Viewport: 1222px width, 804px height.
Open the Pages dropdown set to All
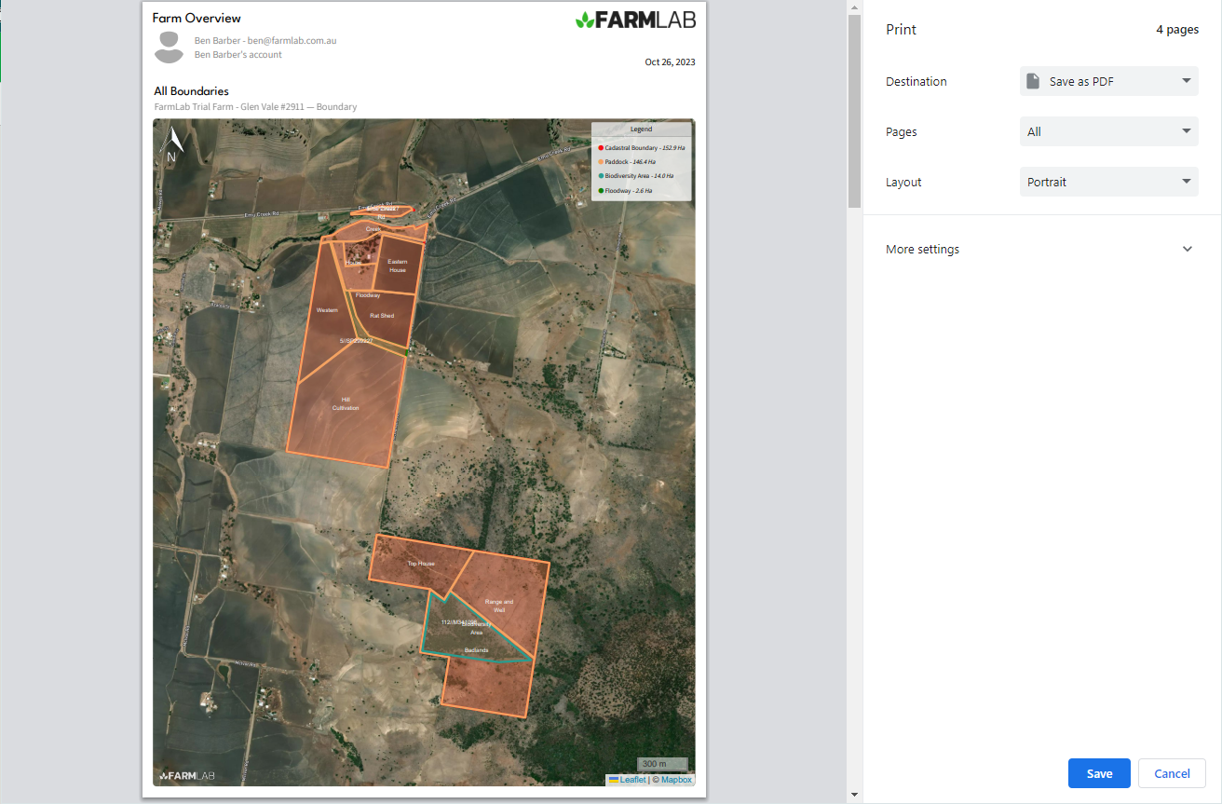tap(1108, 131)
